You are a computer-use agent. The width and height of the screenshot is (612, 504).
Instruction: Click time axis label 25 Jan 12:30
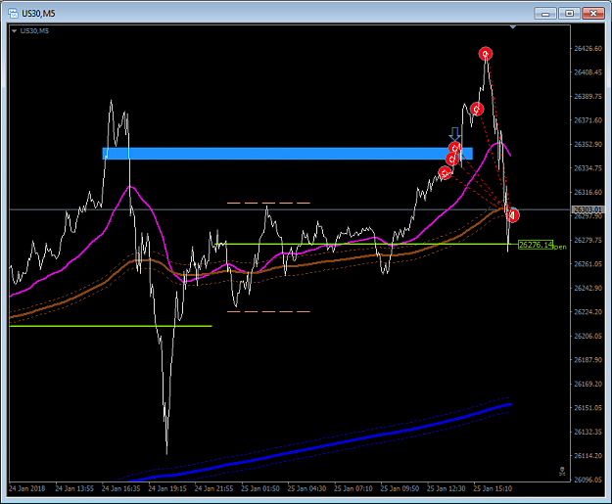tap(447, 488)
